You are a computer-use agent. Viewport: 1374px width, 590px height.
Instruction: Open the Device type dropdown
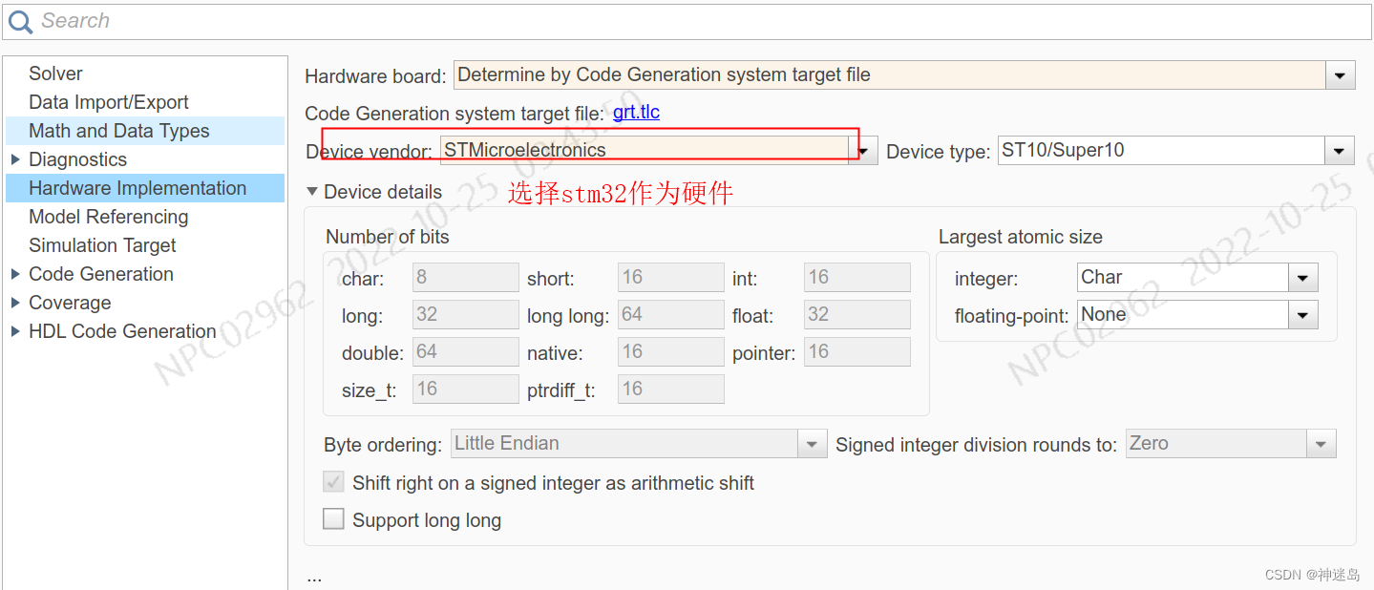point(1341,151)
